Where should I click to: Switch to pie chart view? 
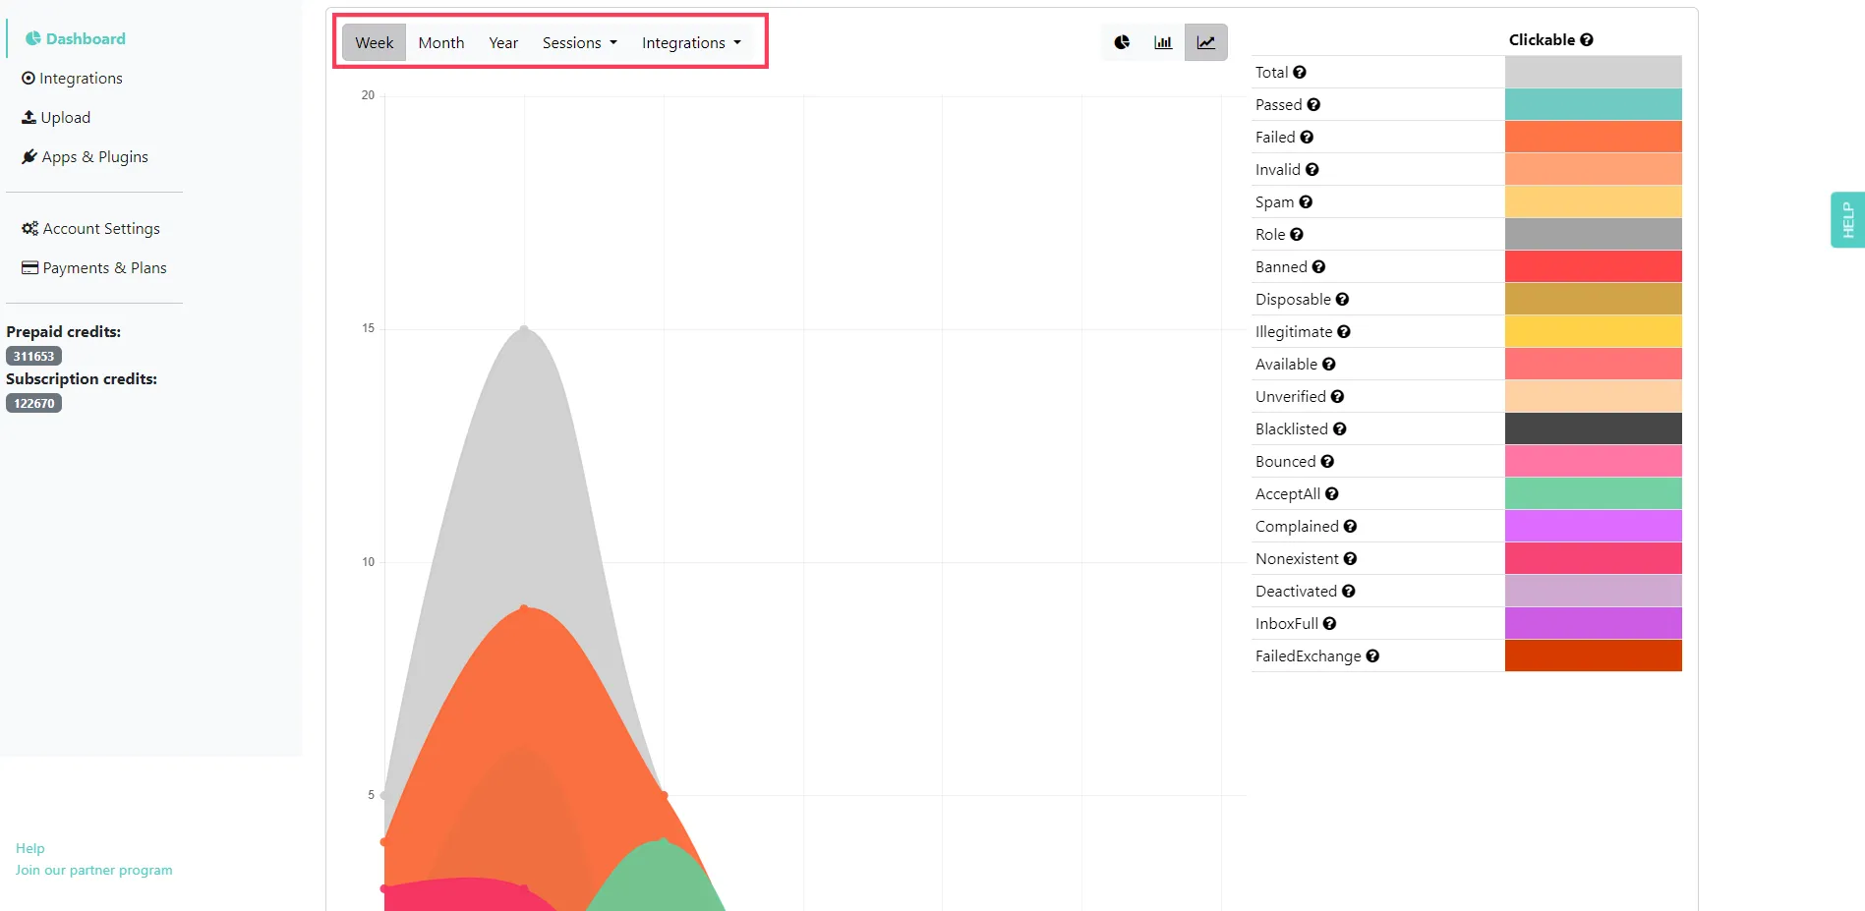(x=1122, y=42)
